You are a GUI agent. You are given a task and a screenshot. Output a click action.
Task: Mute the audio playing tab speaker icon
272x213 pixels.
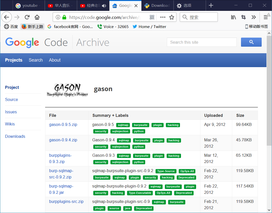104,6
